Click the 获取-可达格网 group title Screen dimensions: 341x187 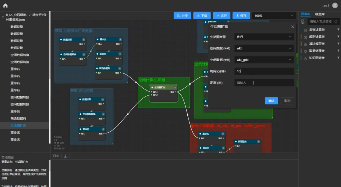click(82, 91)
